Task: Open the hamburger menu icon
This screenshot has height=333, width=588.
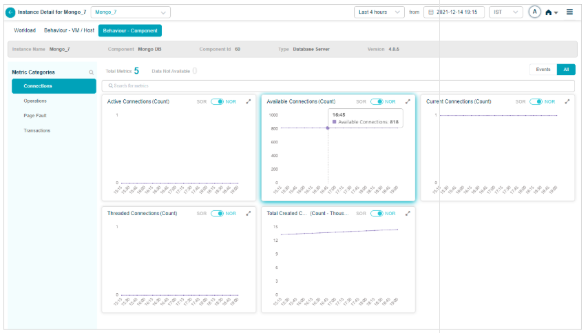Action: (x=569, y=12)
